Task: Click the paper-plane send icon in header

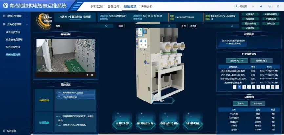Action: coord(261,6)
